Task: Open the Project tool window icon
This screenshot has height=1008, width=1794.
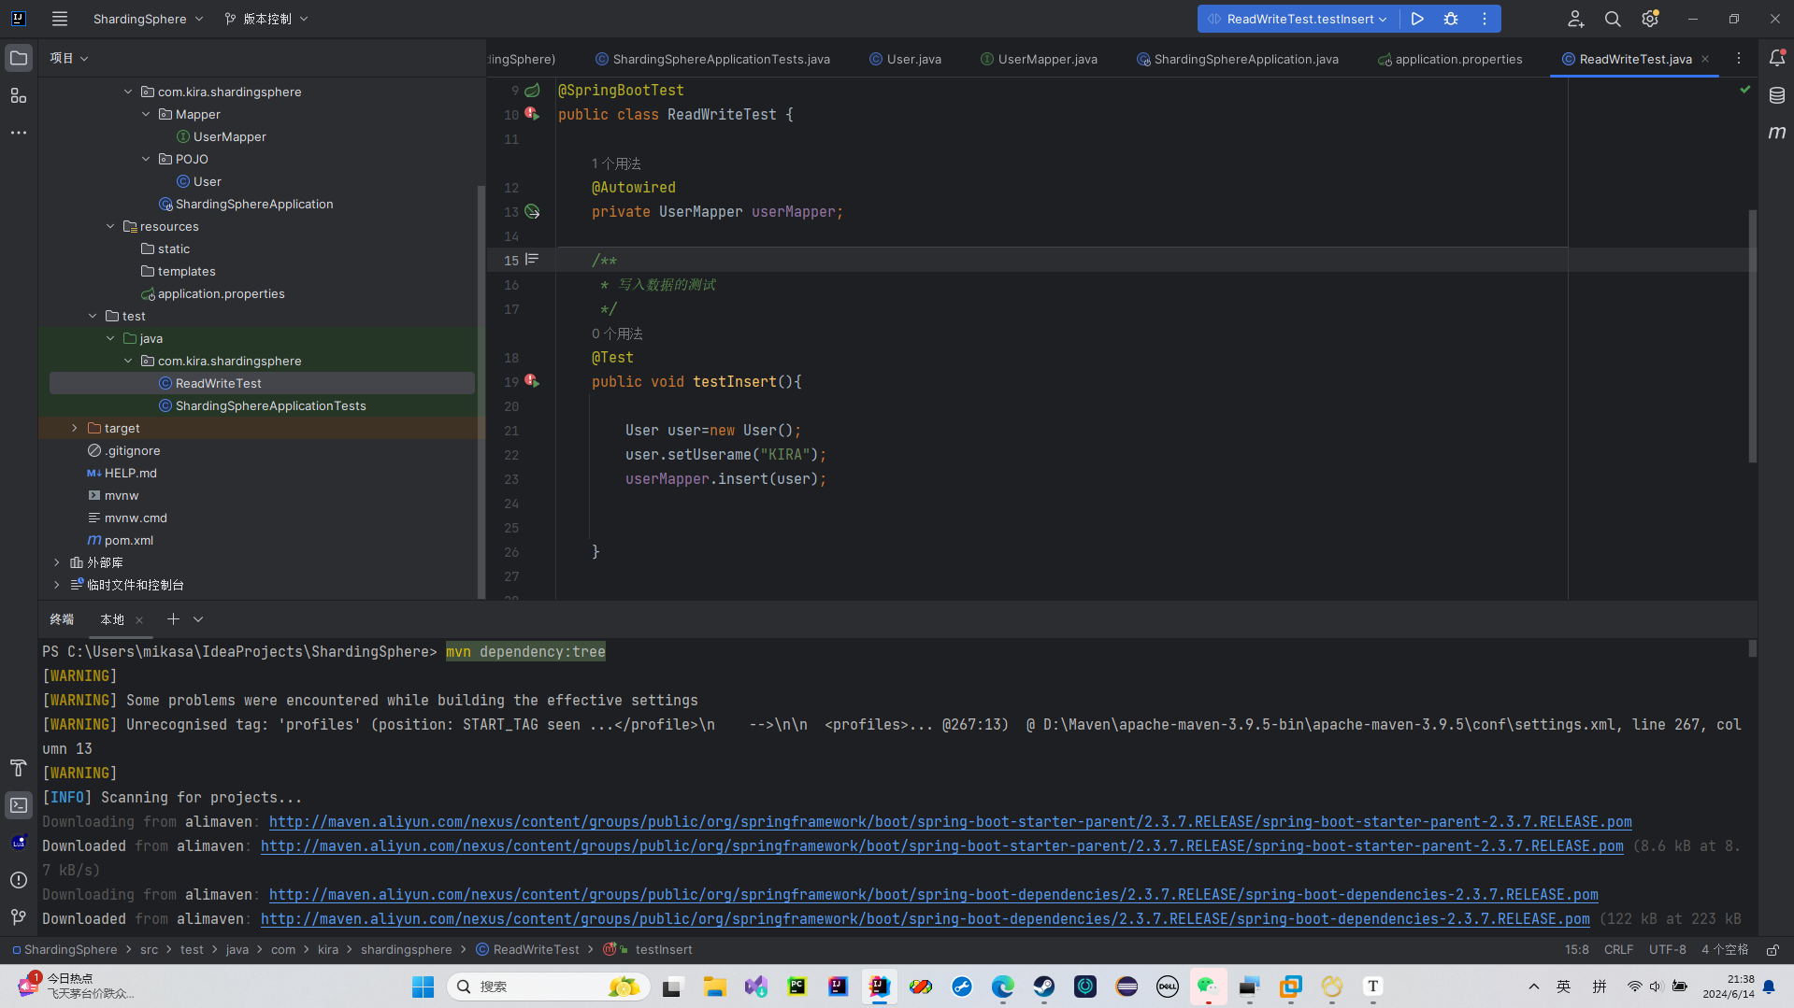Action: (x=19, y=58)
